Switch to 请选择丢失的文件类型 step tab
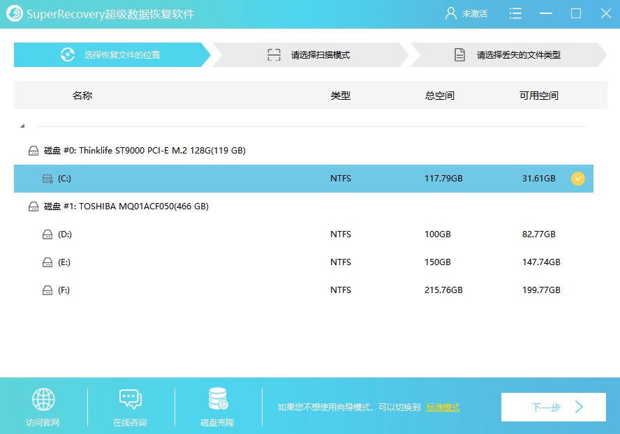 tap(508, 54)
